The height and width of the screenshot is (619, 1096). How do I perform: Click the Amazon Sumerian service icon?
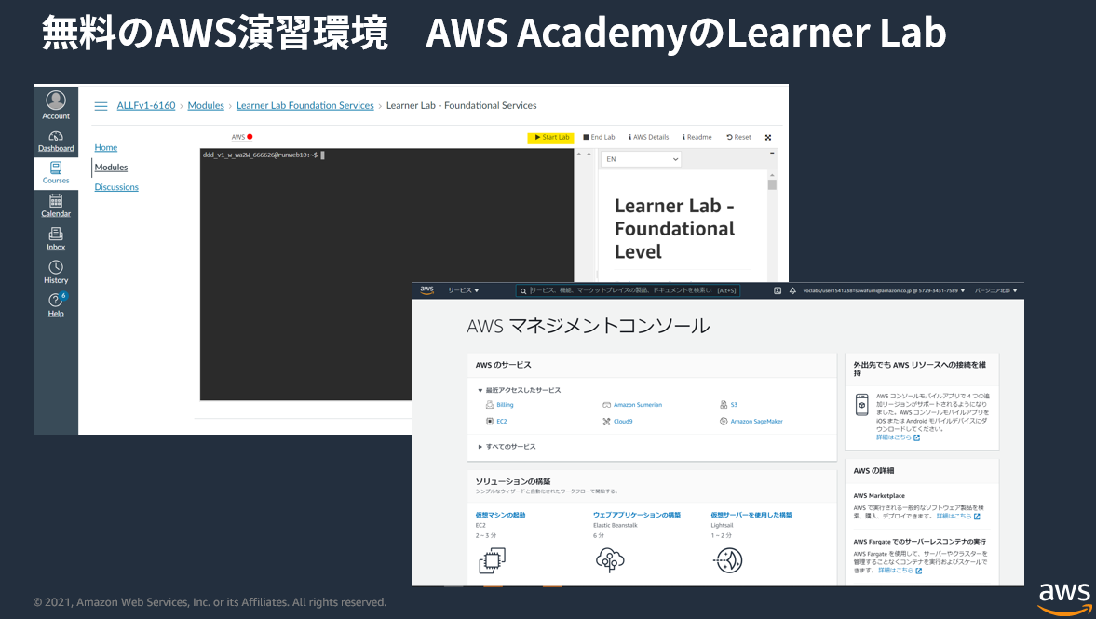(x=606, y=405)
